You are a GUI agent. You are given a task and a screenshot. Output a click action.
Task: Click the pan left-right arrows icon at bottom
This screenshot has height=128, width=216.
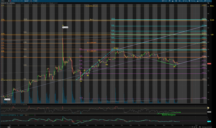[x=193, y=127]
